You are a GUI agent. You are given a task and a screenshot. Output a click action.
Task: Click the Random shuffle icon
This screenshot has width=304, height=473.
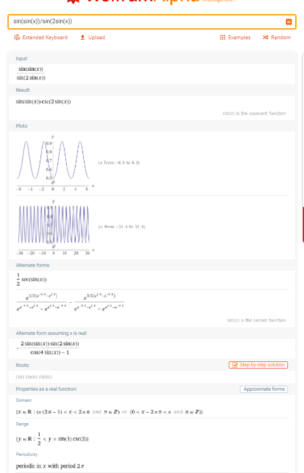265,38
